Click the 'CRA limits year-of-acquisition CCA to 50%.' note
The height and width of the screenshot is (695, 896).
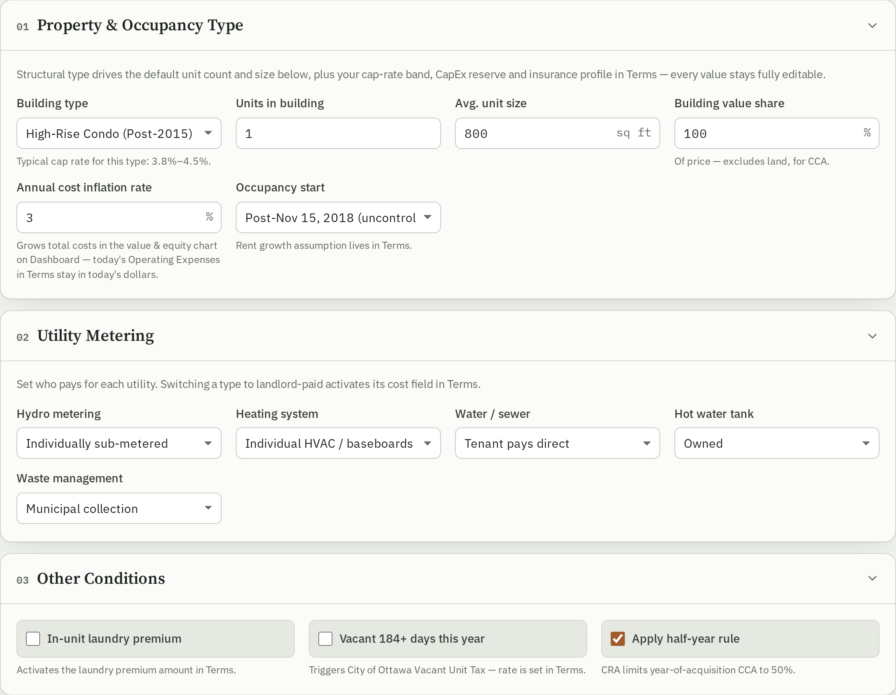pyautogui.click(x=698, y=670)
